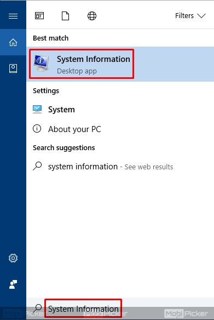Open Settings gear icon in sidebar
The image size is (214, 320).
[13, 258]
